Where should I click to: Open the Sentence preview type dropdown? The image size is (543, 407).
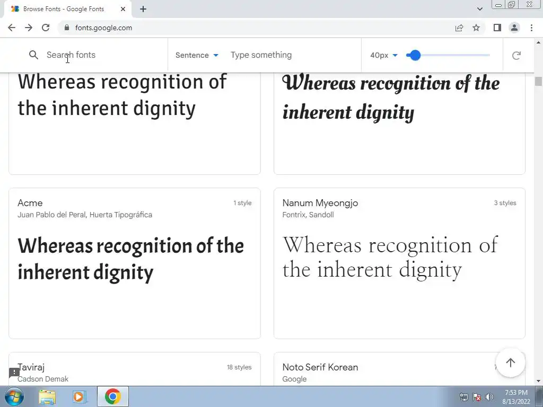coord(197,55)
